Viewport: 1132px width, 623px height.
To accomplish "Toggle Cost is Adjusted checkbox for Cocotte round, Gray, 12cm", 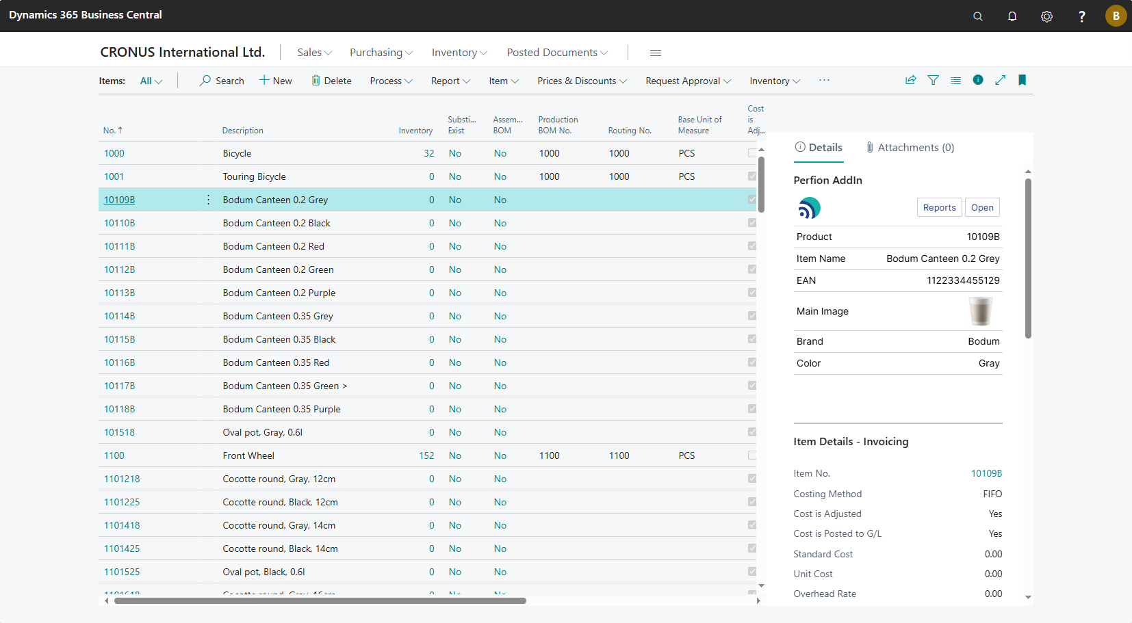I will pos(752,479).
